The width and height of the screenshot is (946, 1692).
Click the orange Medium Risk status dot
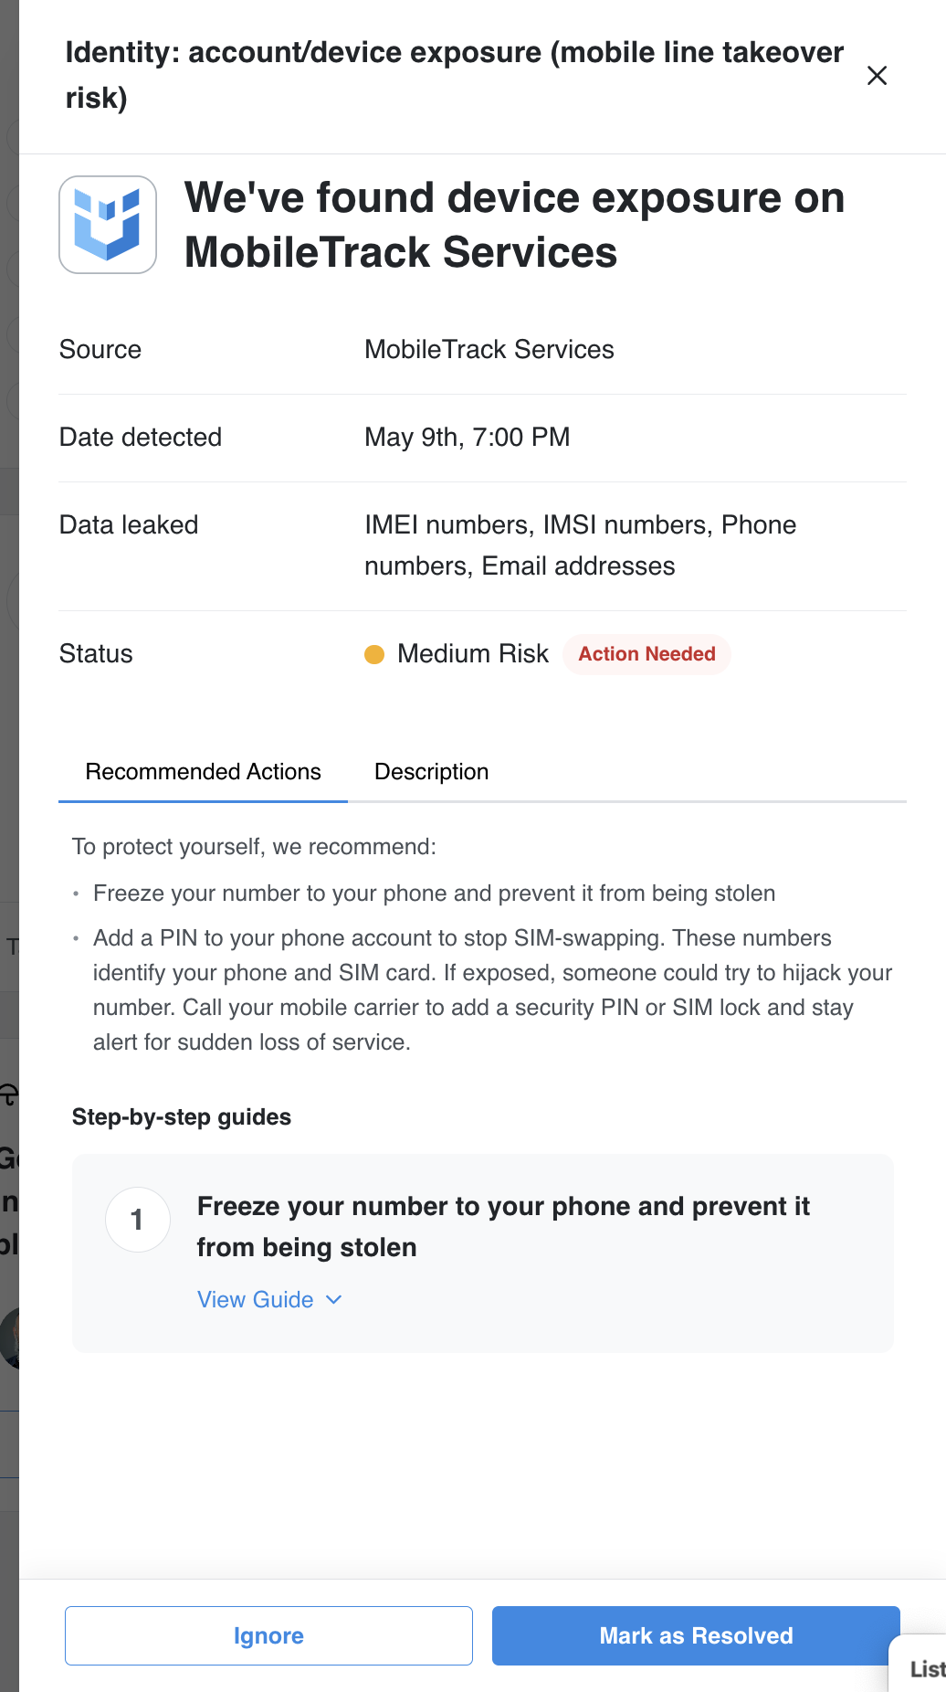(374, 654)
